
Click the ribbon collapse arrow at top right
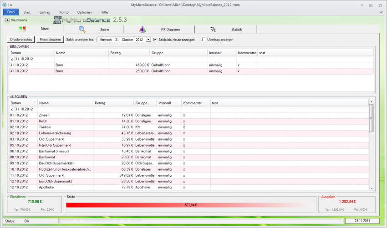381,12
